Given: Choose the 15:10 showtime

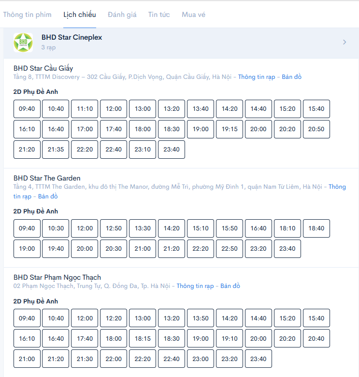Looking at the screenshot, I should pos(201,228).
